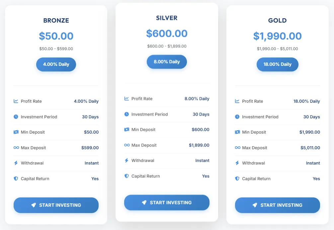This screenshot has width=334, height=230.
Task: Click the Gold plan Min Deposit money icon
Action: coord(237,132)
